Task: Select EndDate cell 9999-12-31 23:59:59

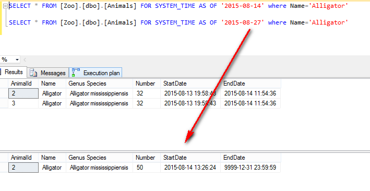Action: pyautogui.click(x=250, y=168)
